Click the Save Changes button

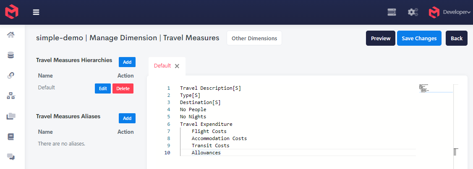click(419, 38)
